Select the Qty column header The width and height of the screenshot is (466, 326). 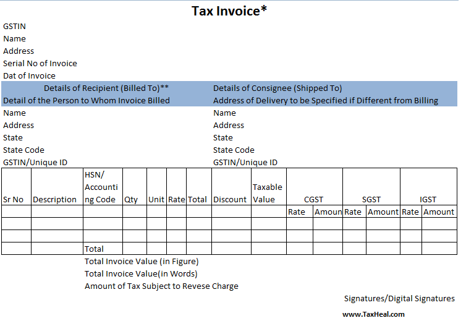(x=131, y=200)
